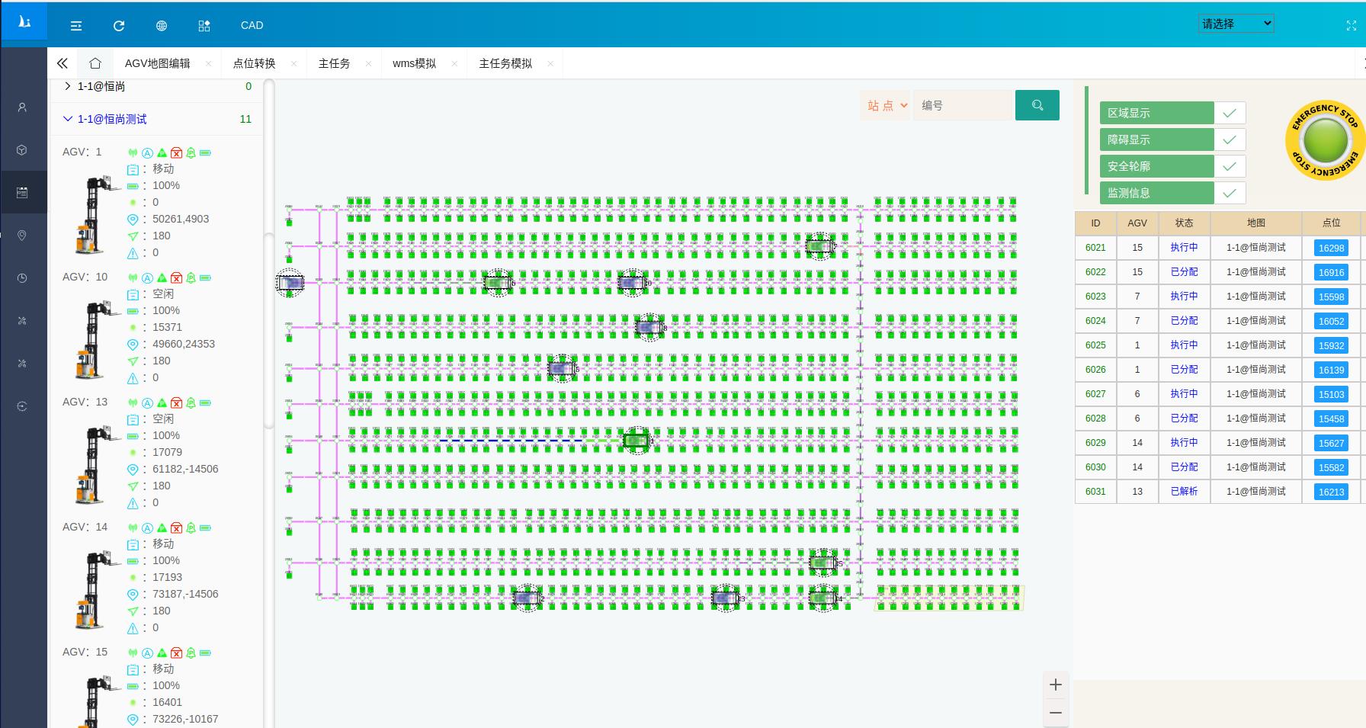Open the 站点 search type dropdown
This screenshot has height=728, width=1366.
point(886,105)
